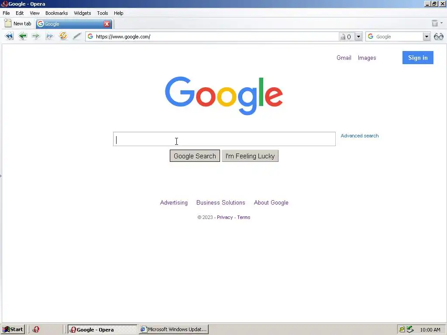Open the Business Solutions link

click(x=220, y=202)
